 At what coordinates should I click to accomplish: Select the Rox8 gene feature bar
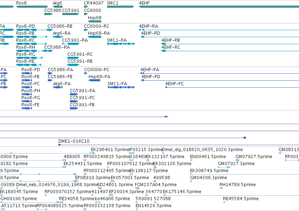tap(32, 7)
